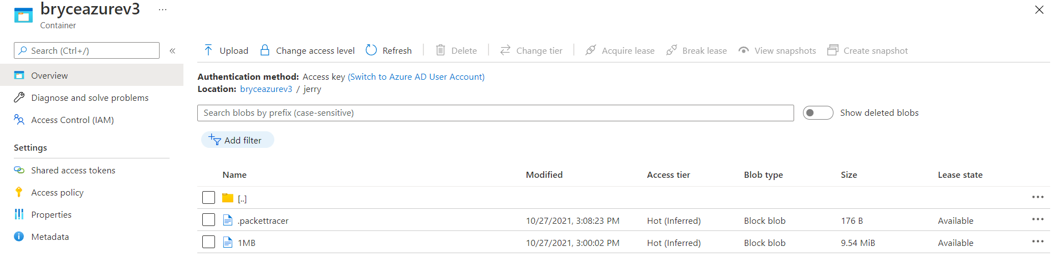Click the 10/27/2021, 3:00:02 PM timestamp
Viewport: 1064px width, 267px height.
pos(572,243)
